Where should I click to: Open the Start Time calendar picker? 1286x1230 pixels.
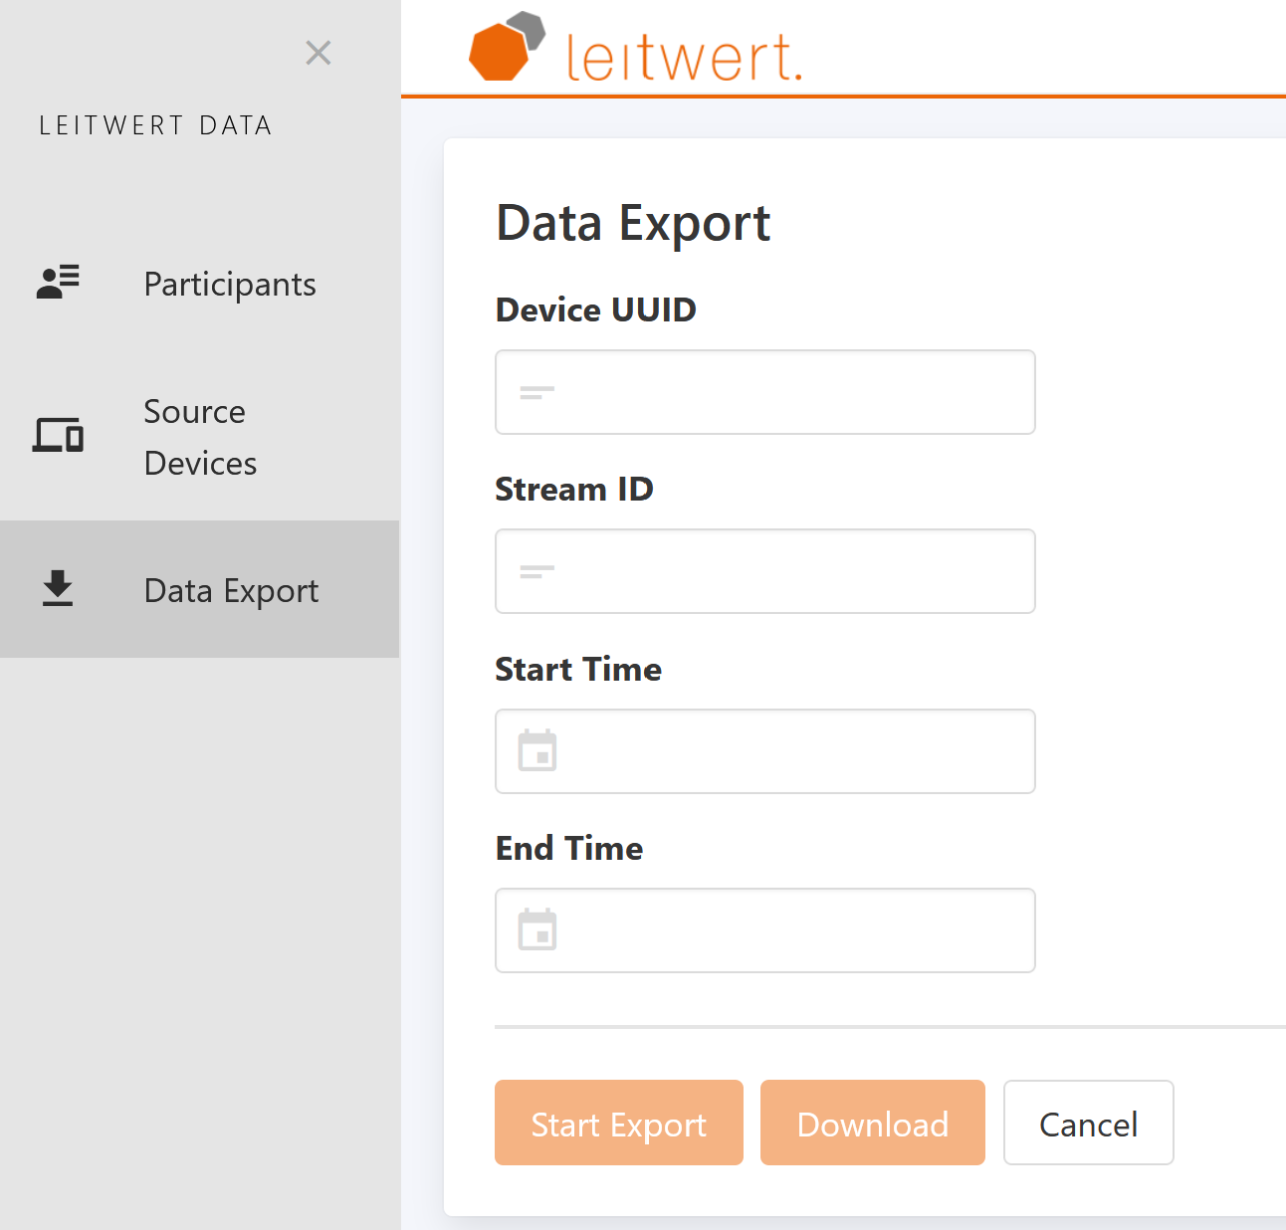(537, 752)
